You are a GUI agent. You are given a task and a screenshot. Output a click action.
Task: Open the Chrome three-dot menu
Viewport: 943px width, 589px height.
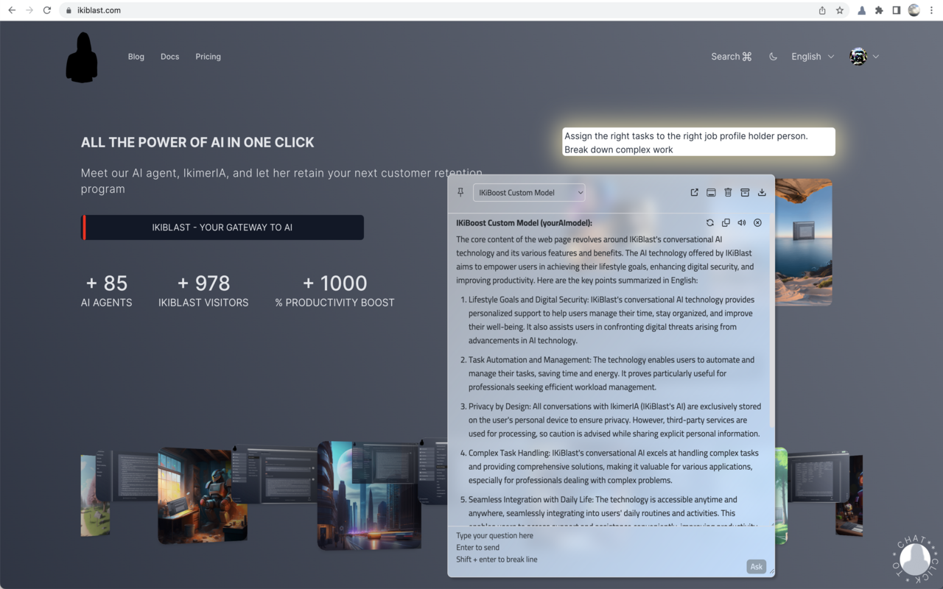[x=932, y=10]
